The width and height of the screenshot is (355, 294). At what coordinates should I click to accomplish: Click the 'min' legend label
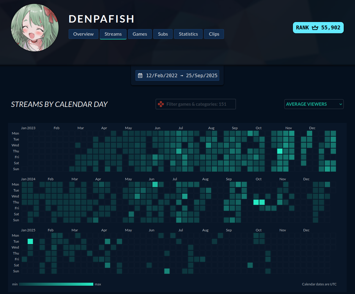pos(15,284)
